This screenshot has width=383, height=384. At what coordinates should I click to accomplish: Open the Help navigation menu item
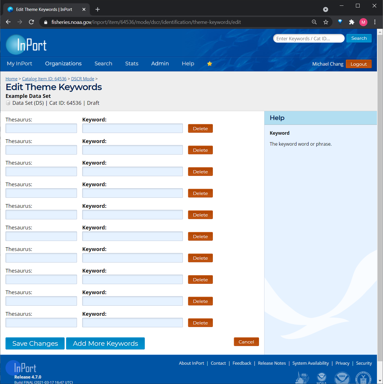[188, 64]
